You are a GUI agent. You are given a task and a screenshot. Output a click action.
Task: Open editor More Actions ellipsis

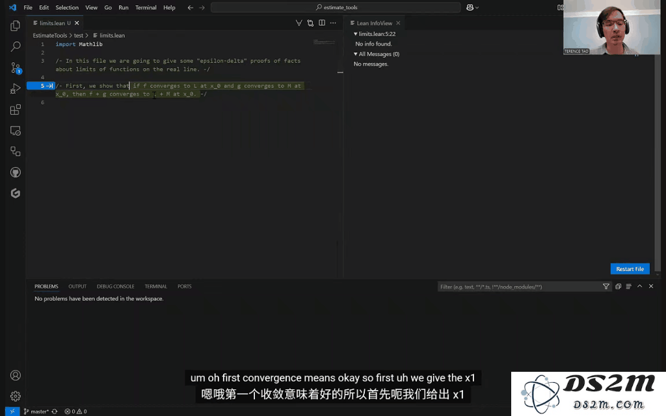[x=334, y=23]
